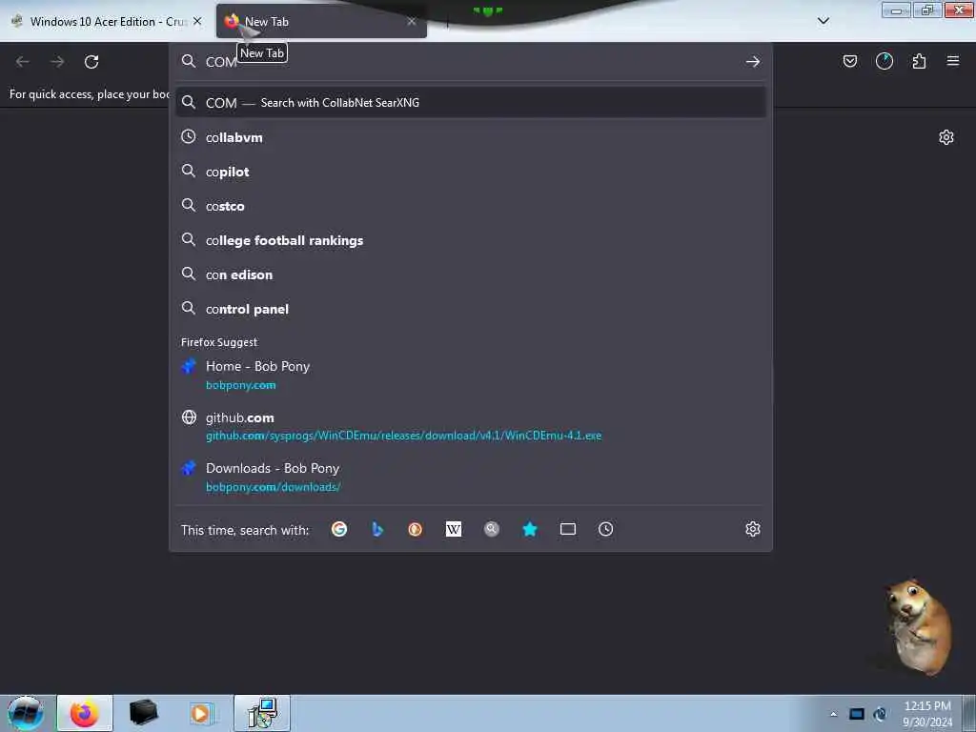The height and width of the screenshot is (732, 976).
Task: List all tabs dropdown arrow
Action: coord(823,21)
